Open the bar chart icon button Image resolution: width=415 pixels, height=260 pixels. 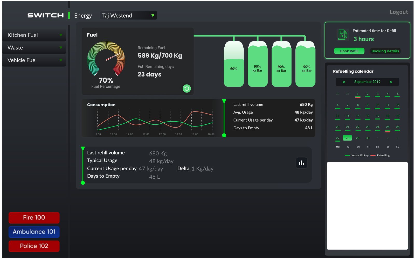coord(301,163)
